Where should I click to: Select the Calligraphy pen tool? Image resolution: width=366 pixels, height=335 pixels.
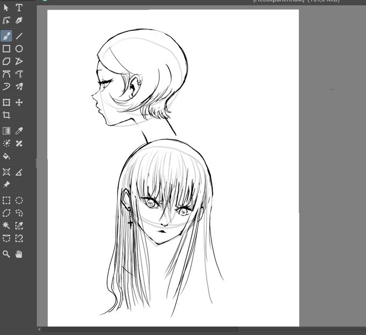(19, 20)
